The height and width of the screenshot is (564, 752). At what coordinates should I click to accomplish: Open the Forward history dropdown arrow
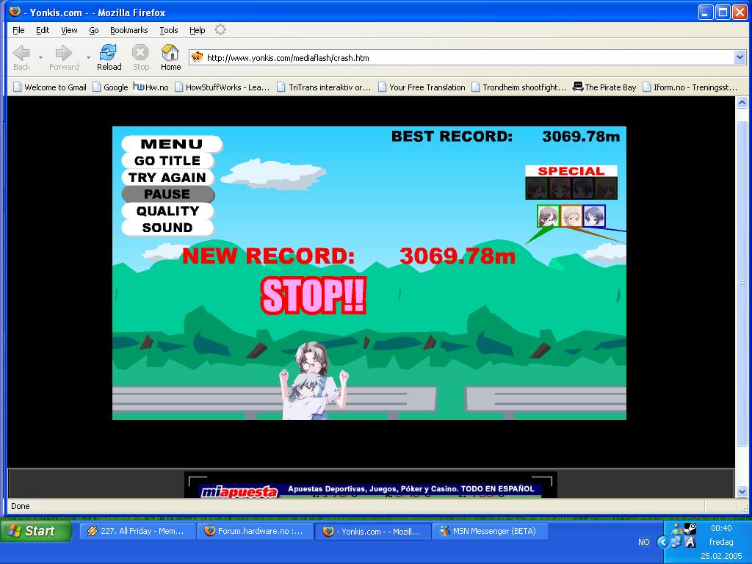point(88,57)
